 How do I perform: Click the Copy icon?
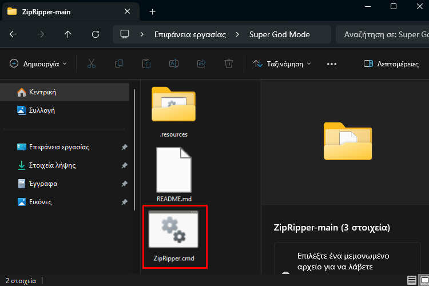click(x=119, y=63)
